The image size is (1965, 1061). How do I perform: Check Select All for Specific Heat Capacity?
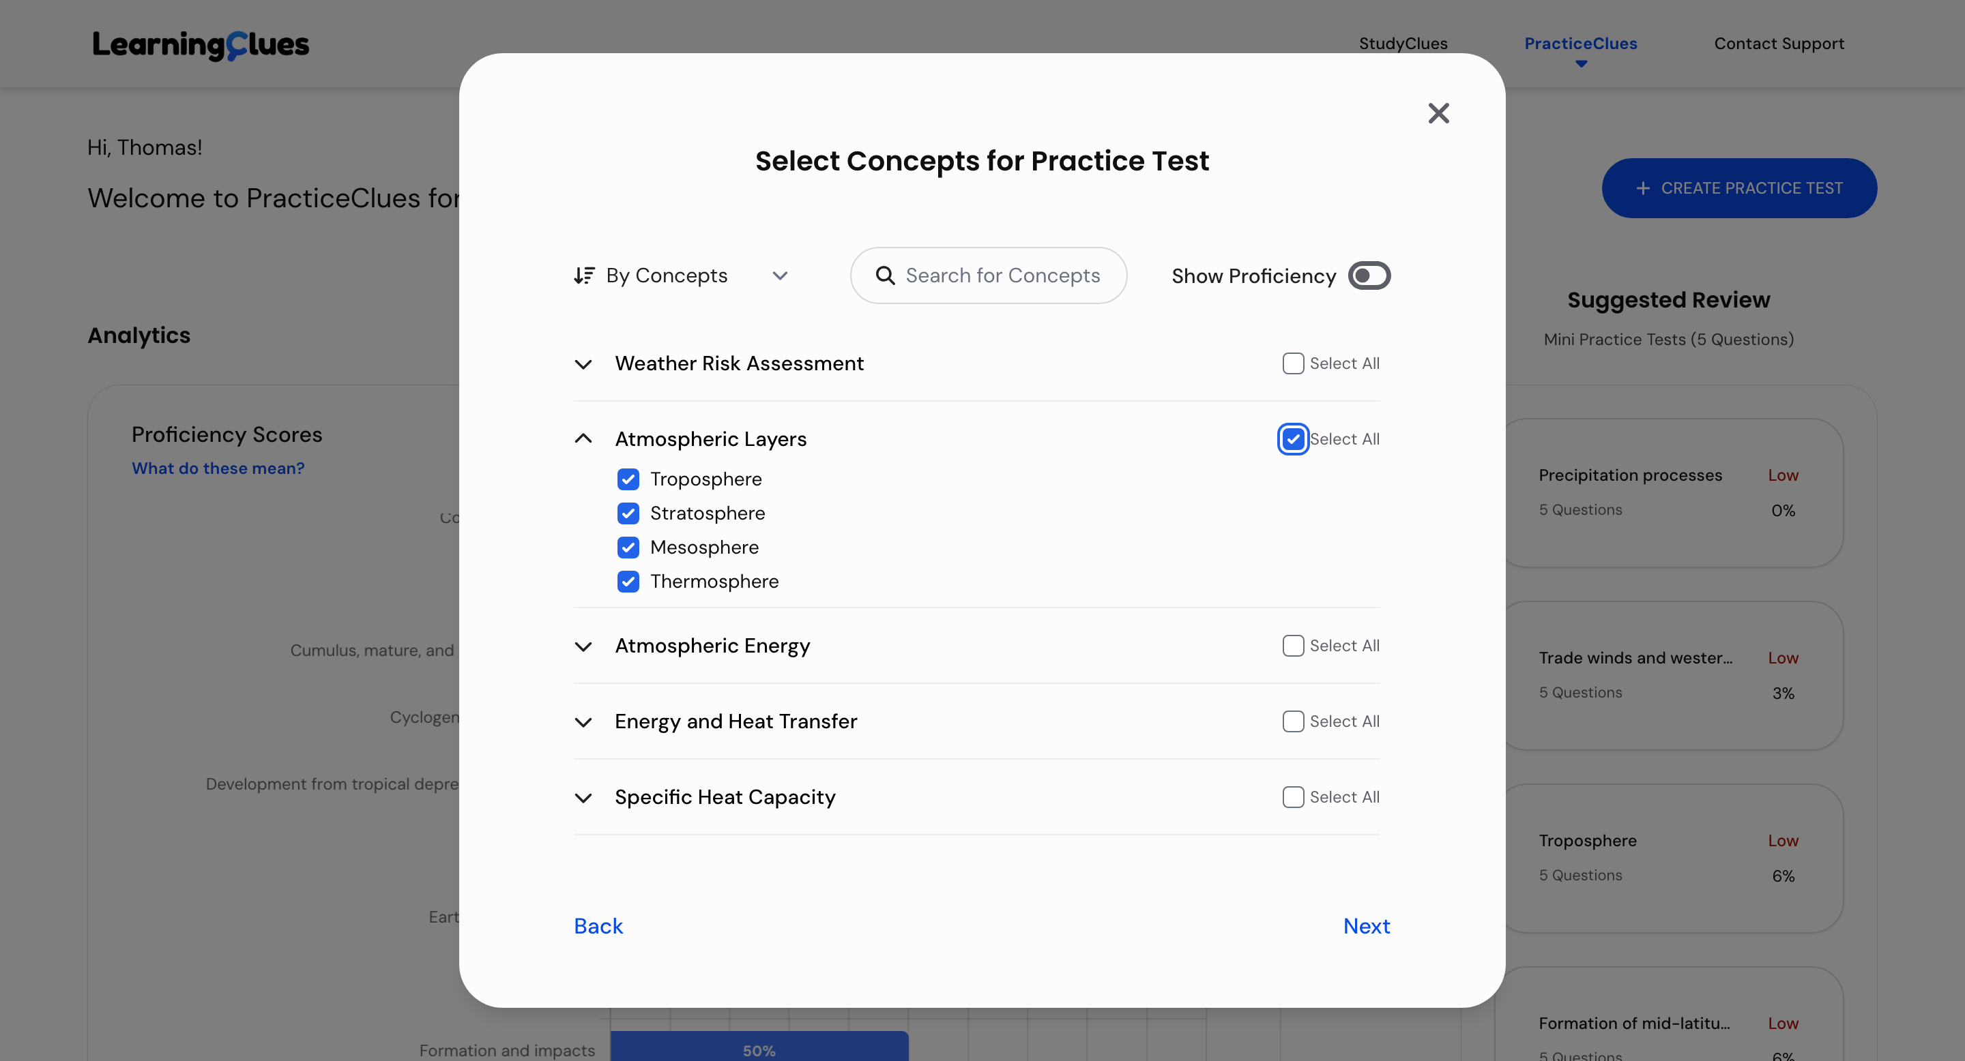[x=1293, y=797]
